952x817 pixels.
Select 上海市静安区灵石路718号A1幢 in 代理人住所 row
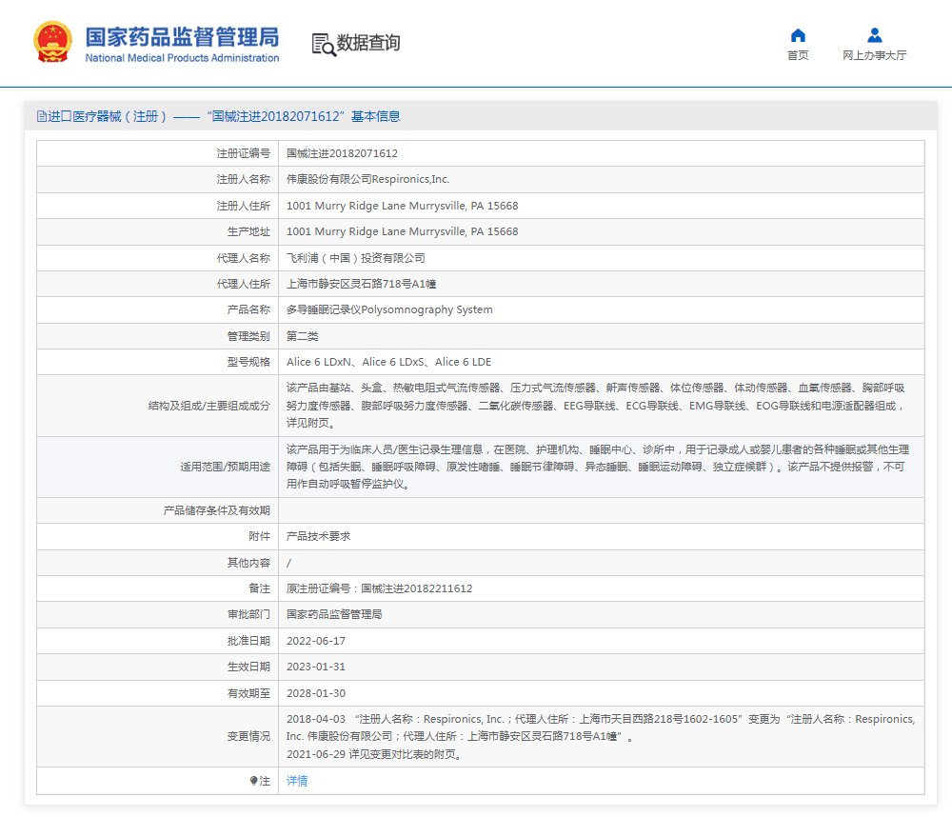pyautogui.click(x=361, y=284)
